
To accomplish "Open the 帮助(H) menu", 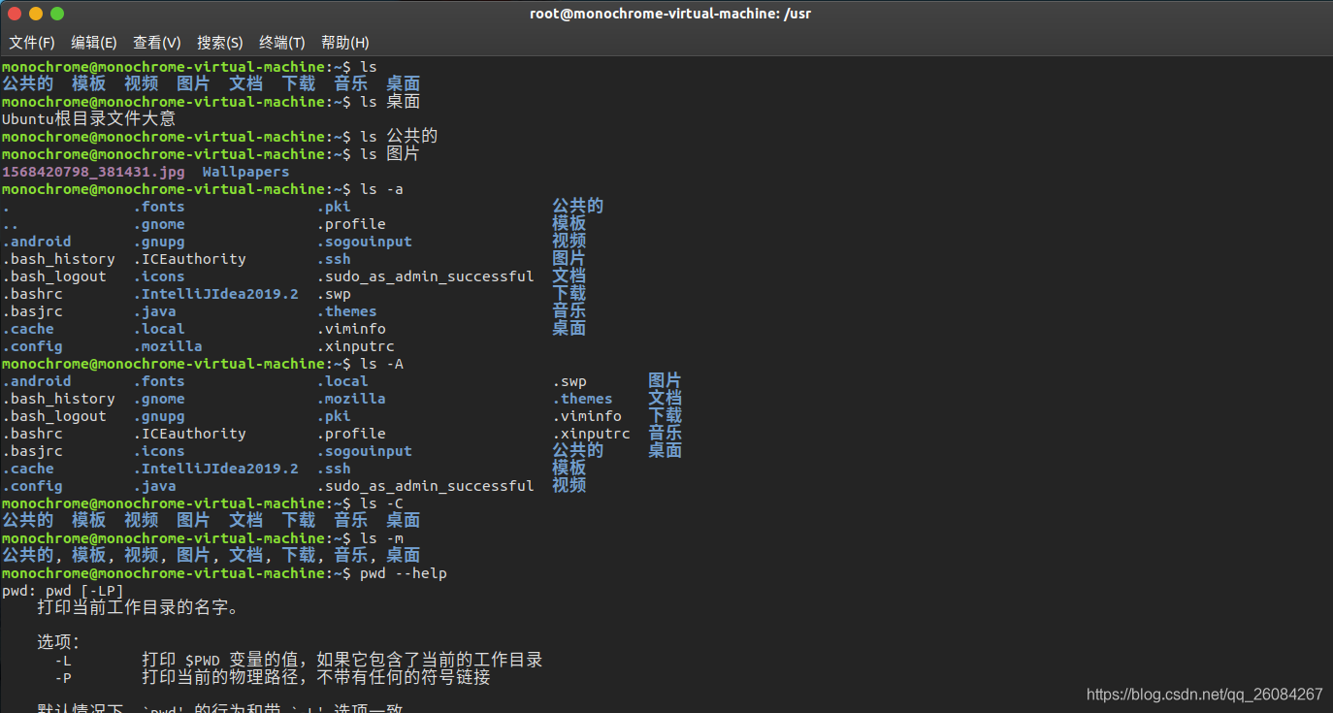I will 345,43.
